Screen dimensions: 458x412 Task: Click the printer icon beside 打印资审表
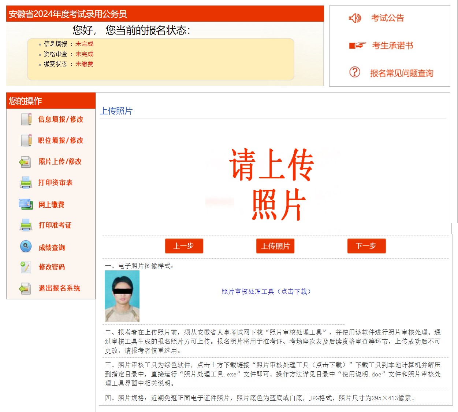(x=26, y=183)
